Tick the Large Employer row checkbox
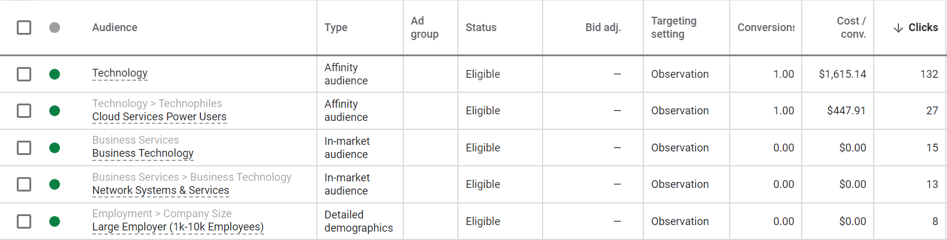947x240 pixels. click(24, 221)
